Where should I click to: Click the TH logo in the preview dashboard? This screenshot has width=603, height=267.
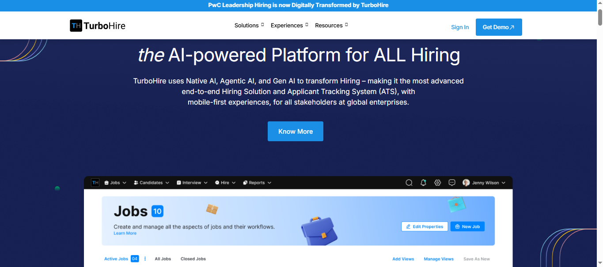tap(95, 183)
